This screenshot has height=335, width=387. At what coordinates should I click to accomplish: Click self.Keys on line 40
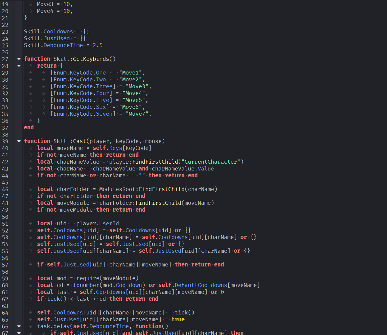coord(107,148)
